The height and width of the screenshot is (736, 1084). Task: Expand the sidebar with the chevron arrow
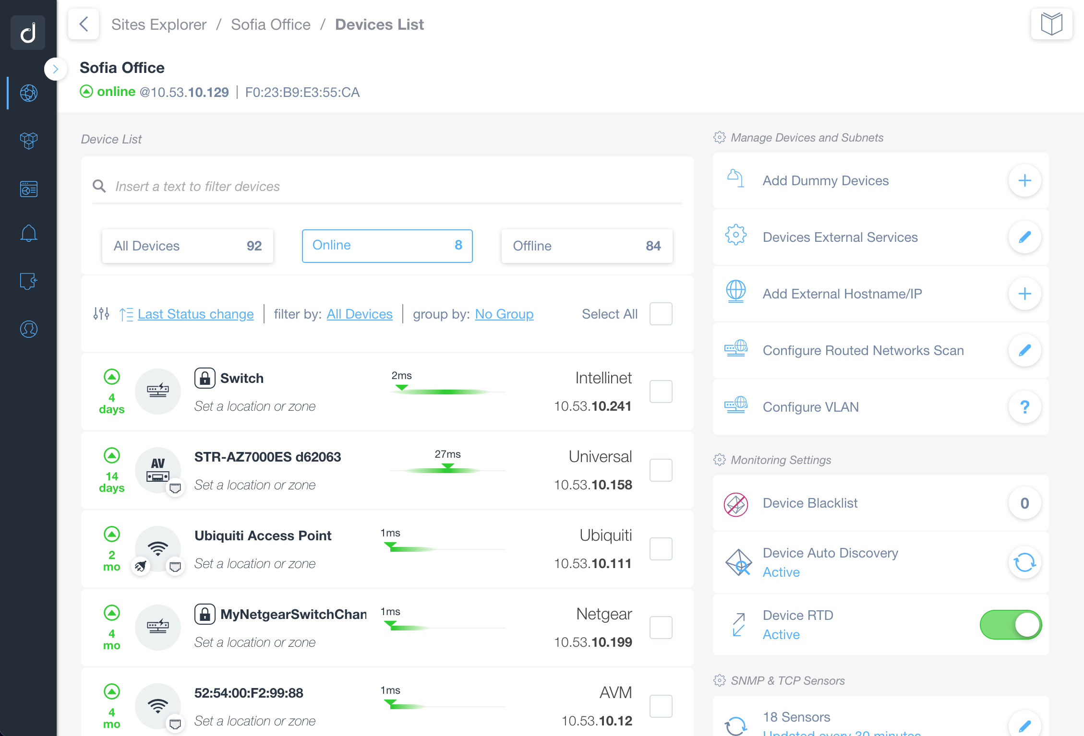55,69
